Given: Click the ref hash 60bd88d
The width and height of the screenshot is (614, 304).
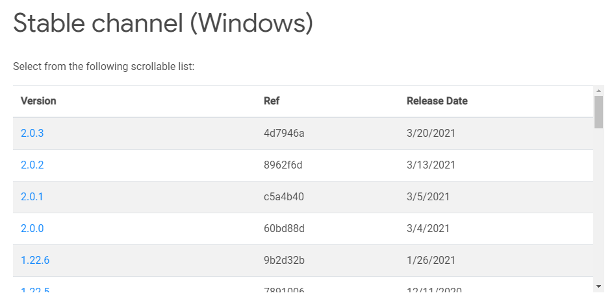Looking at the screenshot, I should click(285, 228).
